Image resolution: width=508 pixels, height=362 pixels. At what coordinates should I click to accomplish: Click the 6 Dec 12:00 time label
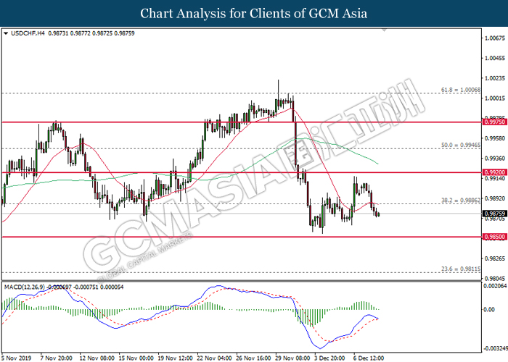[x=369, y=358]
